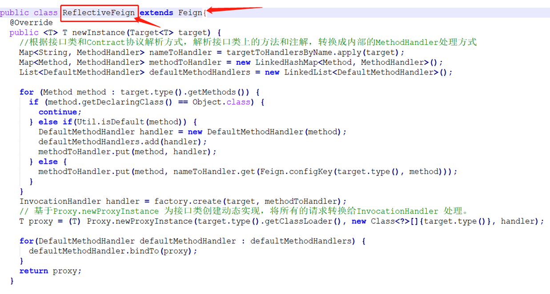Screen dimensions: 550x294
Task: Click the Feign parent class name
Action: pos(189,12)
